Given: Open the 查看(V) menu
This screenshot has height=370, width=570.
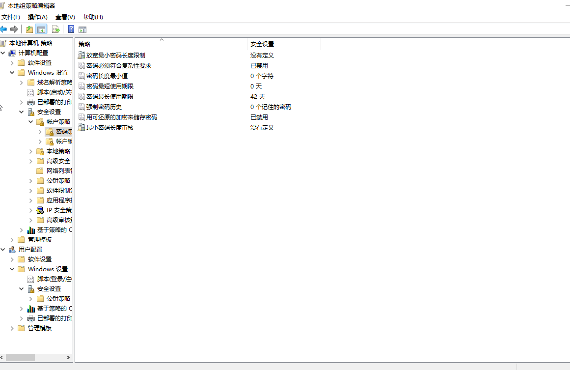Looking at the screenshot, I should pos(65,17).
